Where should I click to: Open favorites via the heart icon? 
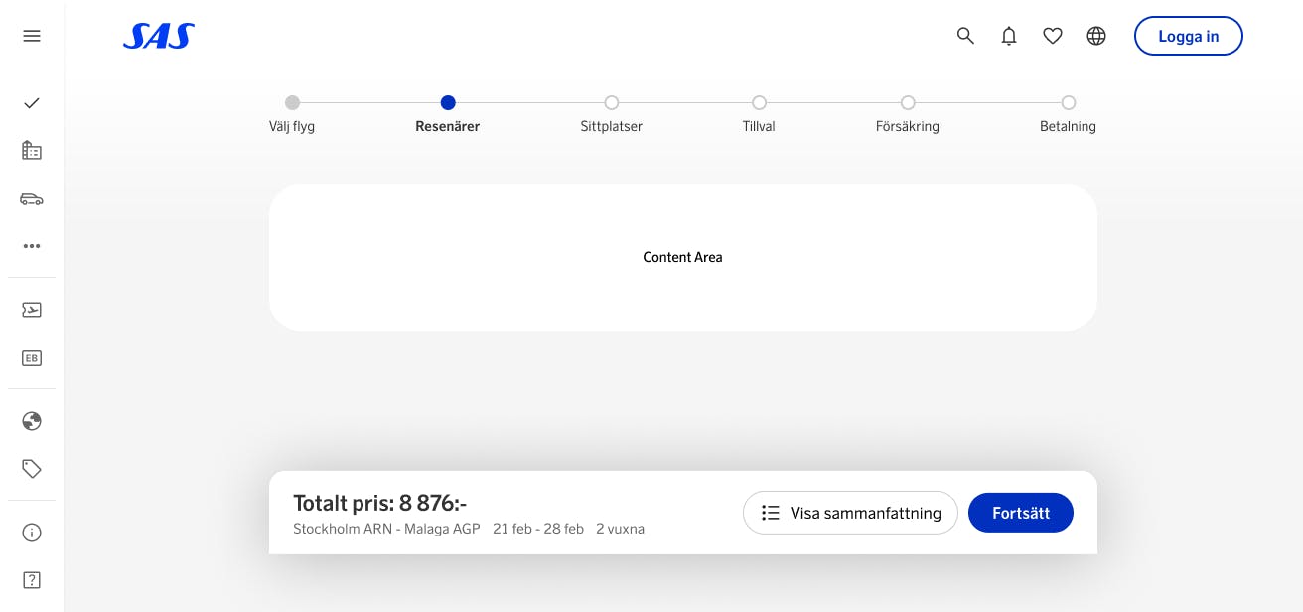1053,36
